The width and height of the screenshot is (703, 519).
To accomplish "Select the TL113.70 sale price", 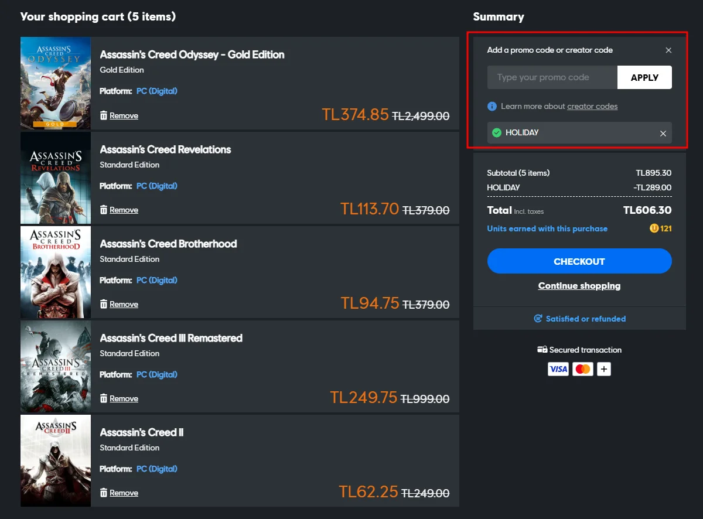I will click(370, 209).
